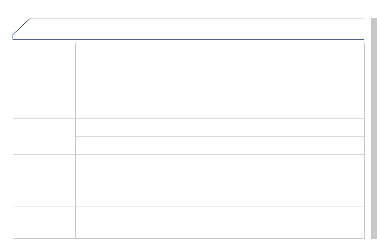Click the fourth body row's middle column cell
Viewport: 377px width, 251px height.
click(160, 163)
